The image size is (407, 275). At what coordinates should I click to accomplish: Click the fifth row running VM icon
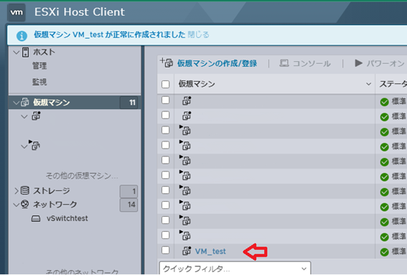pyautogui.click(x=185, y=160)
